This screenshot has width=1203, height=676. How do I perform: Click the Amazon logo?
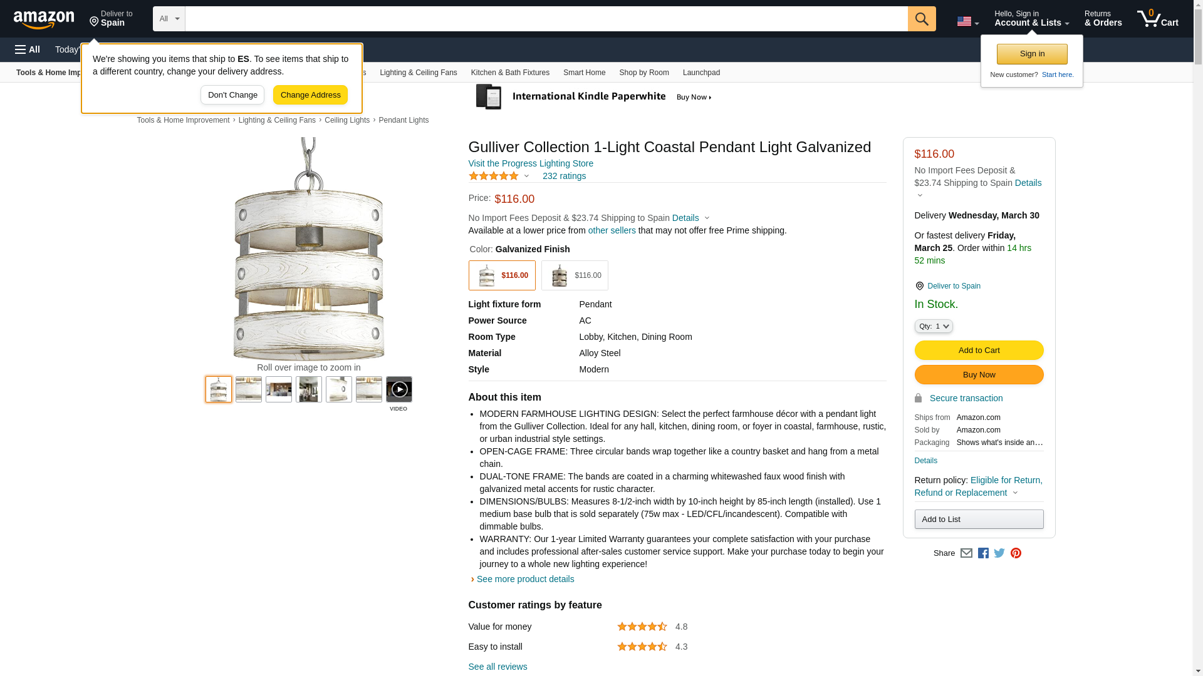[x=44, y=19]
